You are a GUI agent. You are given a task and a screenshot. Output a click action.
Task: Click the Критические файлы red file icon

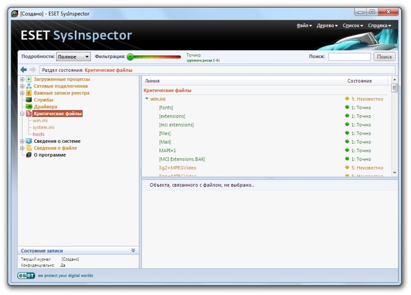click(x=29, y=114)
